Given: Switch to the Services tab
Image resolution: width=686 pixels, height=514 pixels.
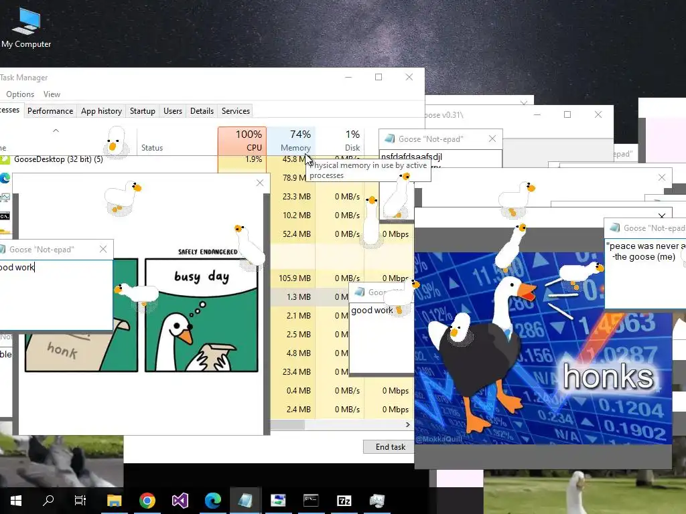Looking at the screenshot, I should (235, 111).
